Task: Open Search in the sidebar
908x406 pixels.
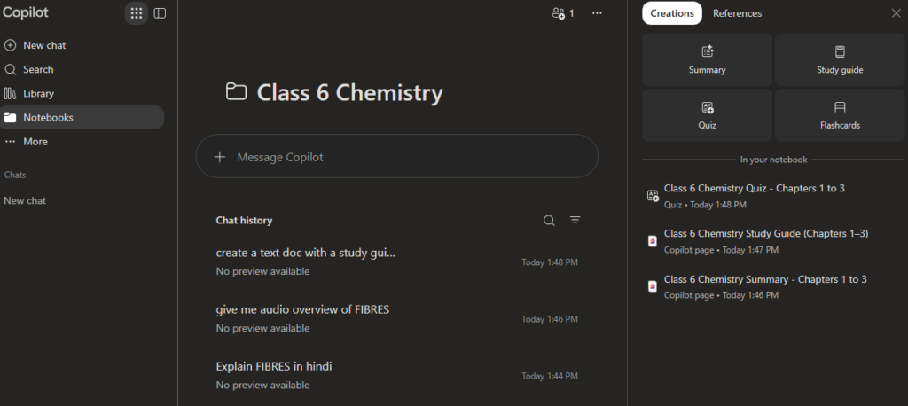Action: pyautogui.click(x=38, y=69)
